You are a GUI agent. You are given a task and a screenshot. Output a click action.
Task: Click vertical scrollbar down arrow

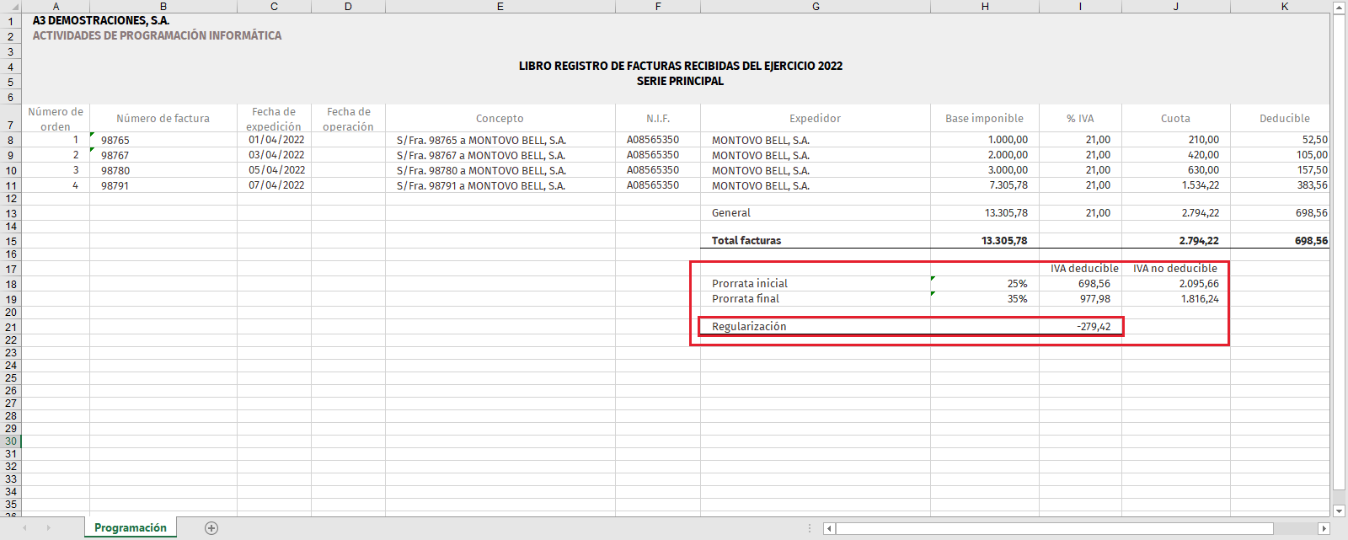click(x=1340, y=511)
